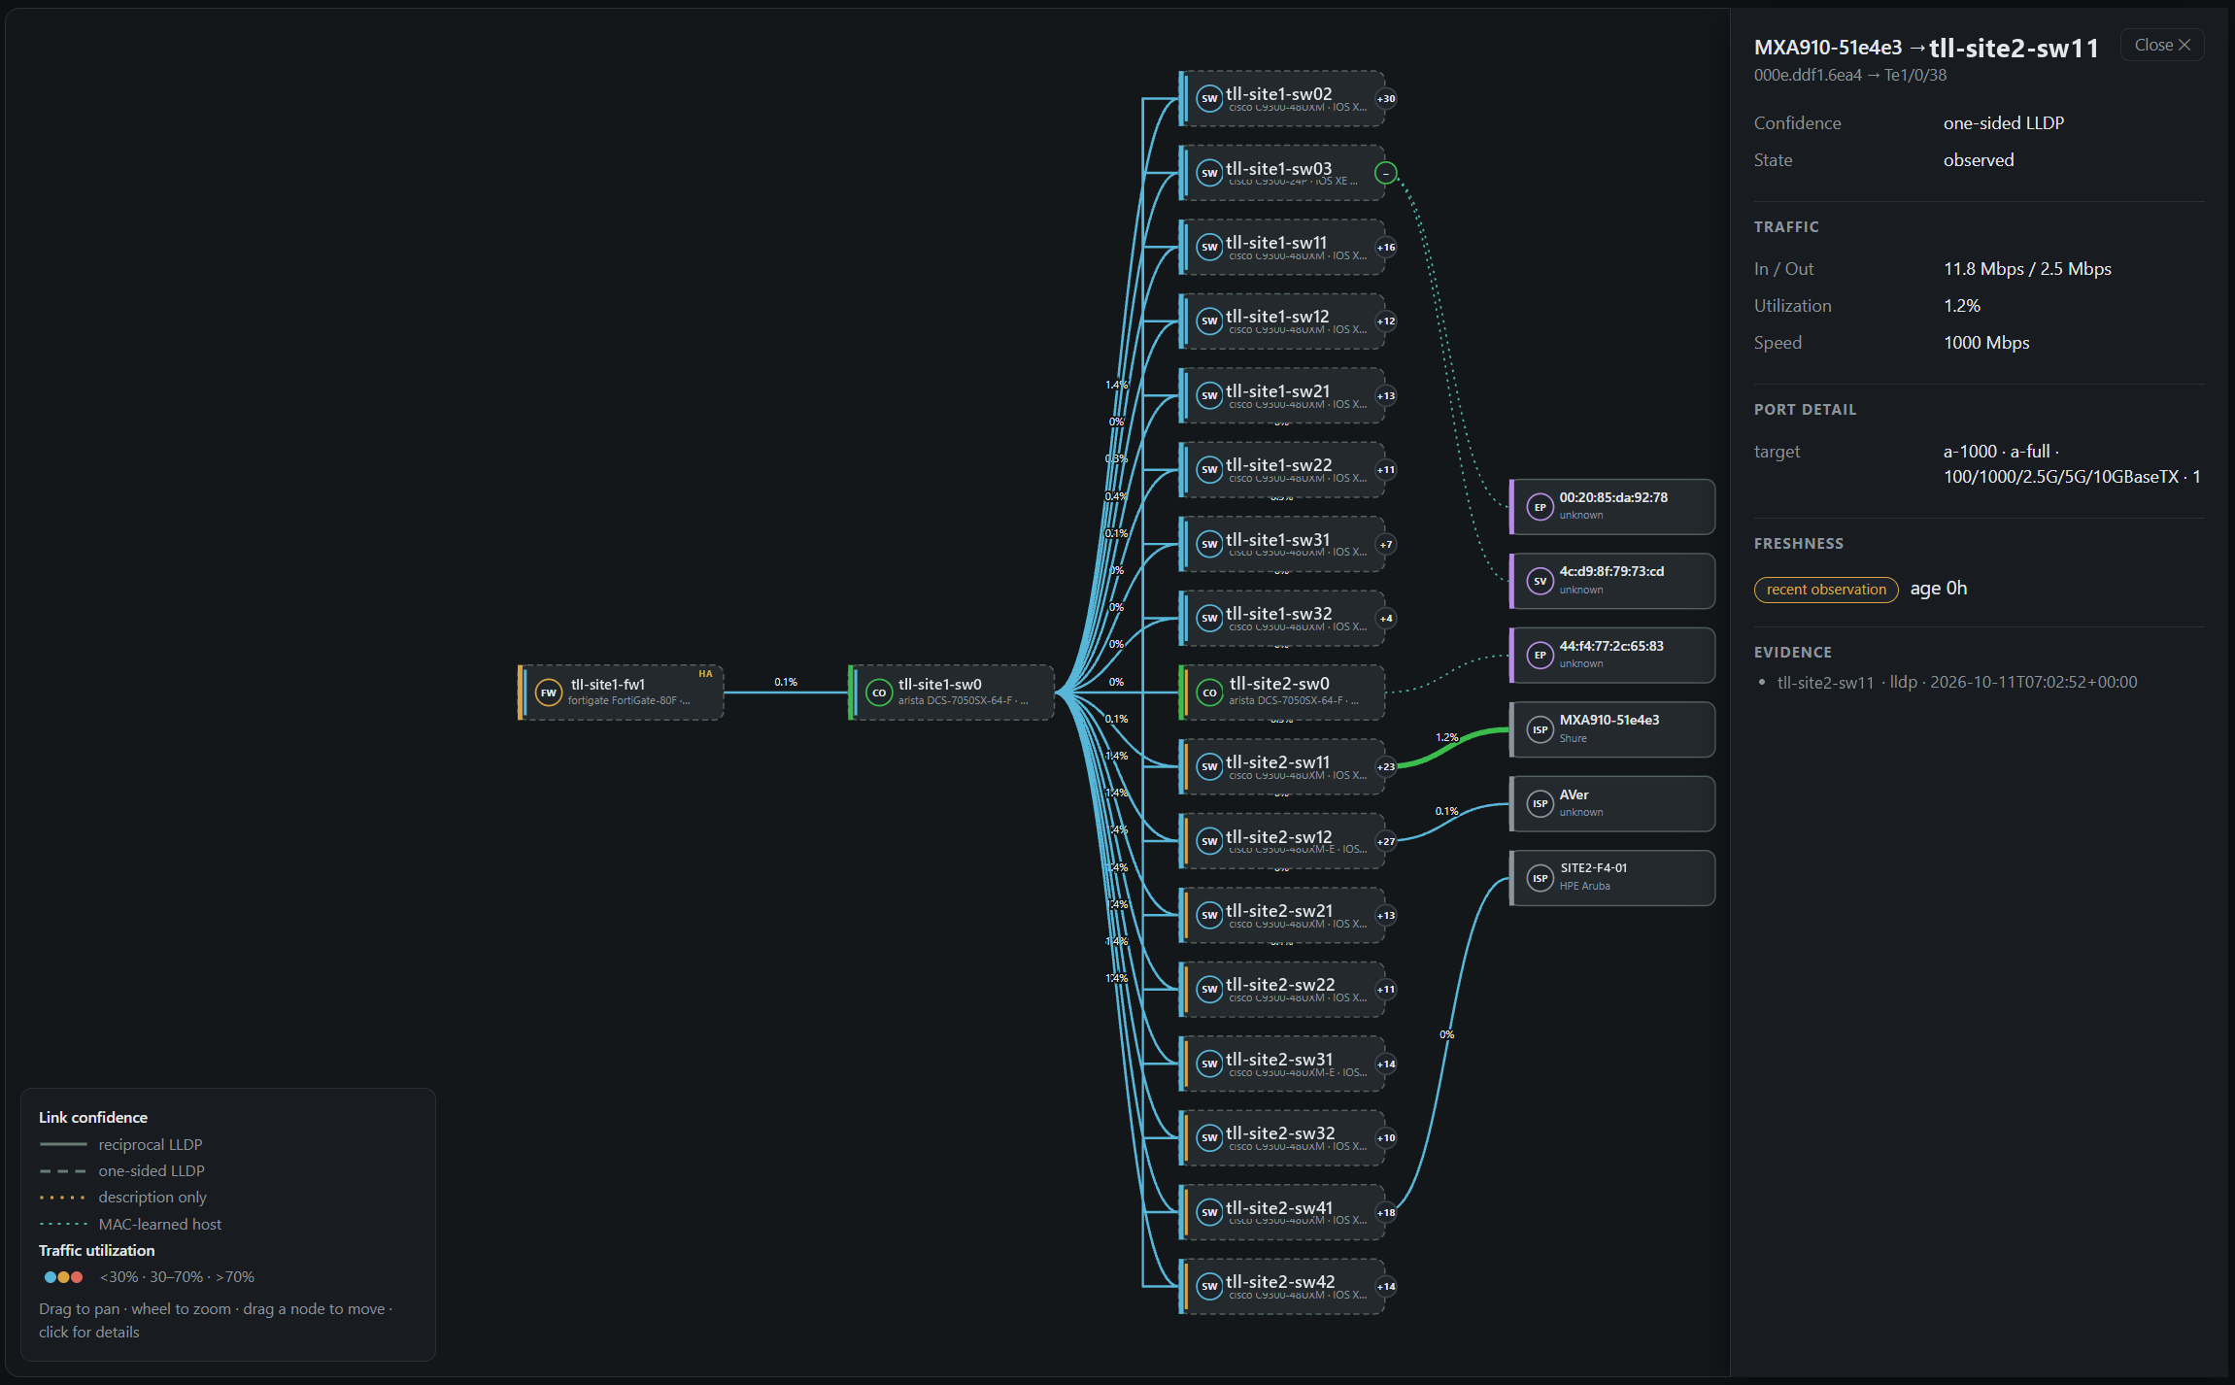Click the SW icon on tll-site1-sw32
Screen dimensions: 2235x1385
pyautogui.click(x=1209, y=618)
